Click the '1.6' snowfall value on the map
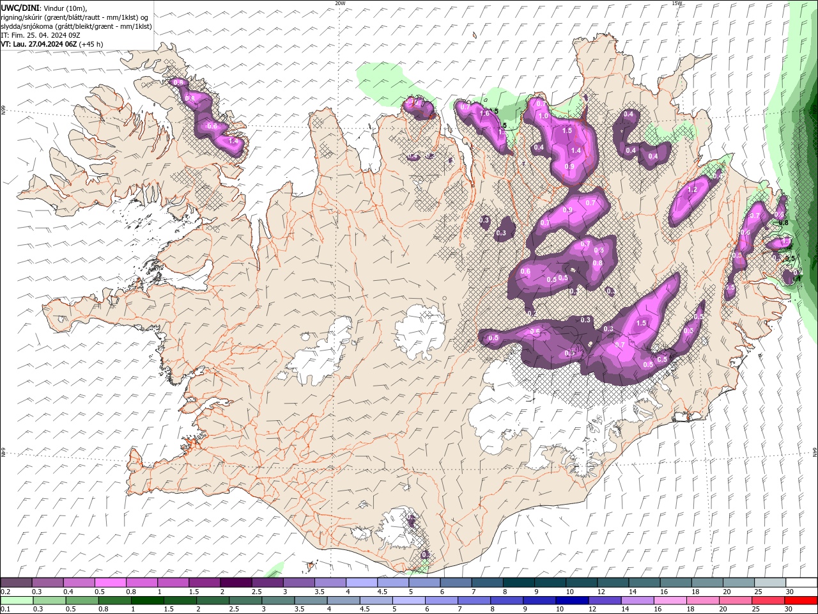Screen dimensions: 818x614 484,113
